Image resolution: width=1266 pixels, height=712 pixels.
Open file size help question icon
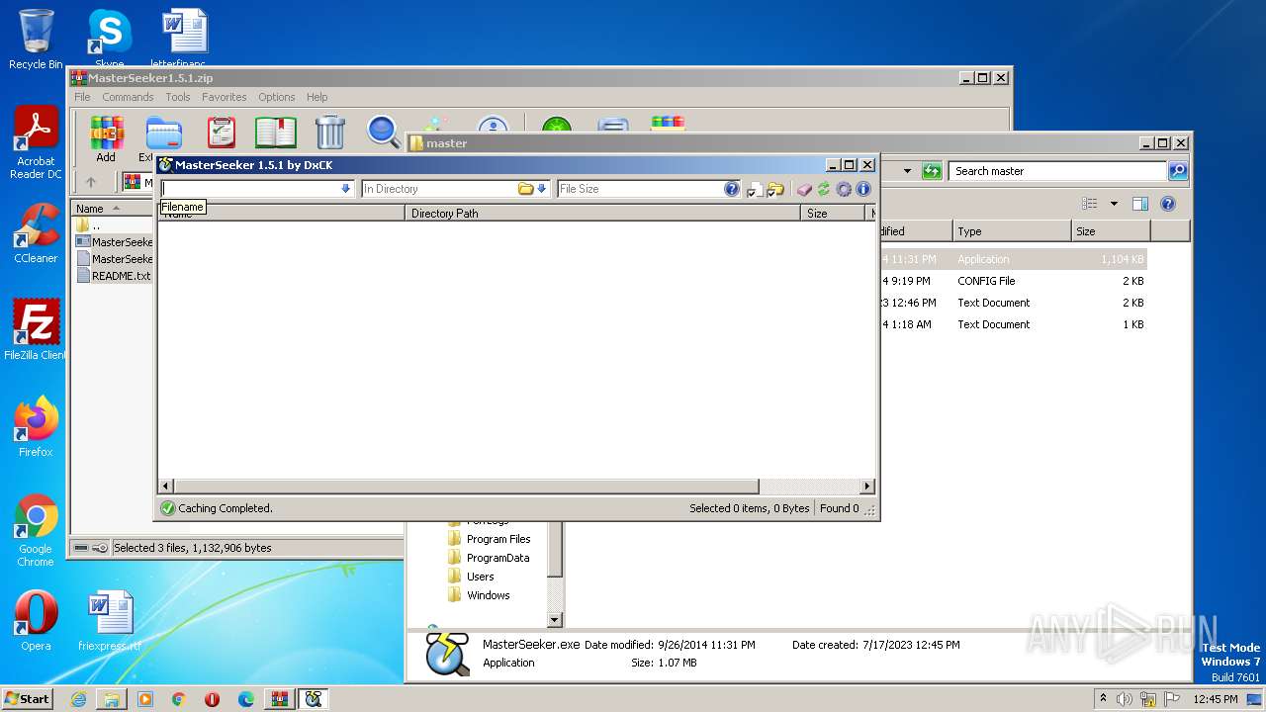click(x=732, y=189)
